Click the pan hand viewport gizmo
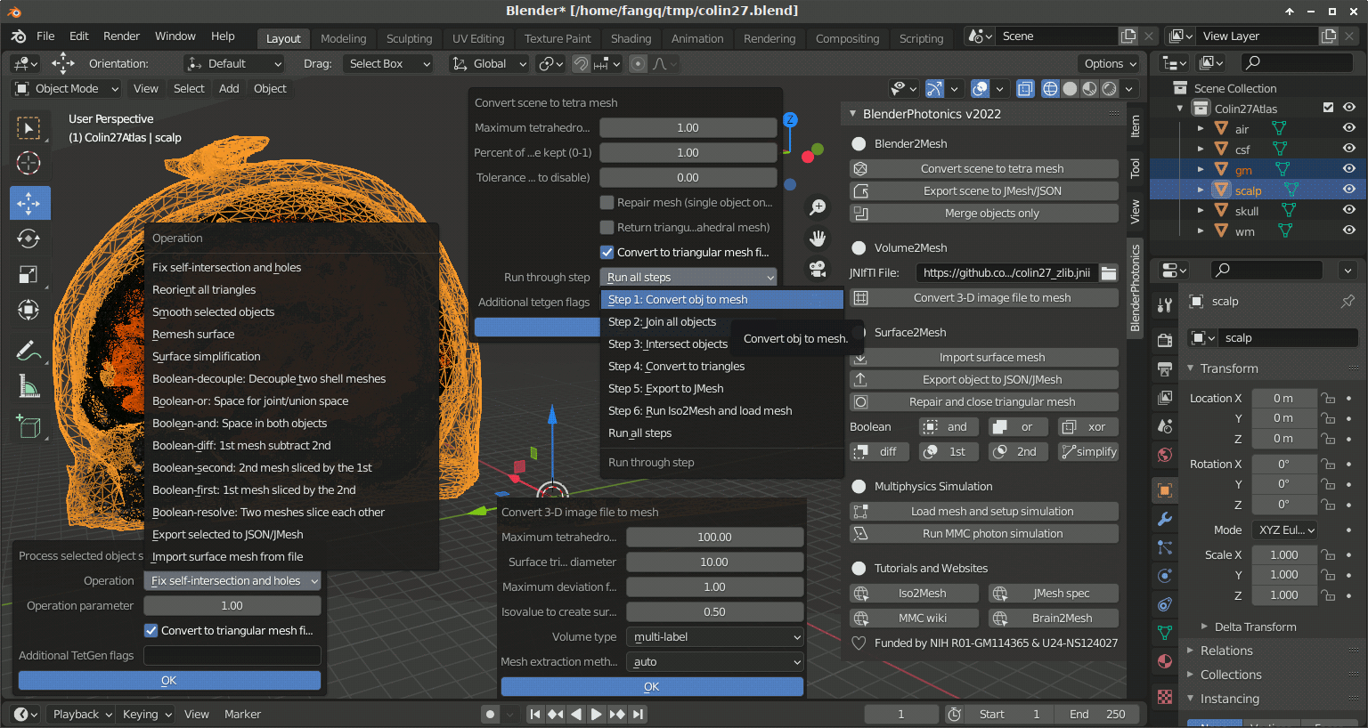The width and height of the screenshot is (1368, 728). point(817,238)
